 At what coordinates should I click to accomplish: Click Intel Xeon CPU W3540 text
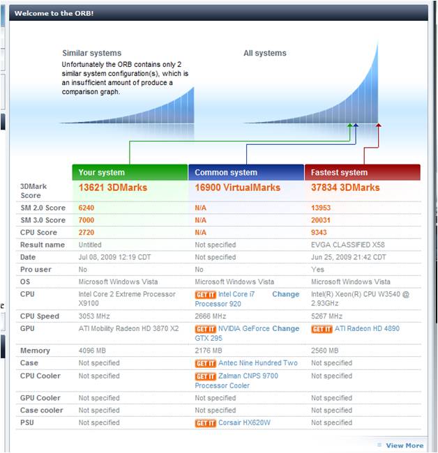[360, 299]
